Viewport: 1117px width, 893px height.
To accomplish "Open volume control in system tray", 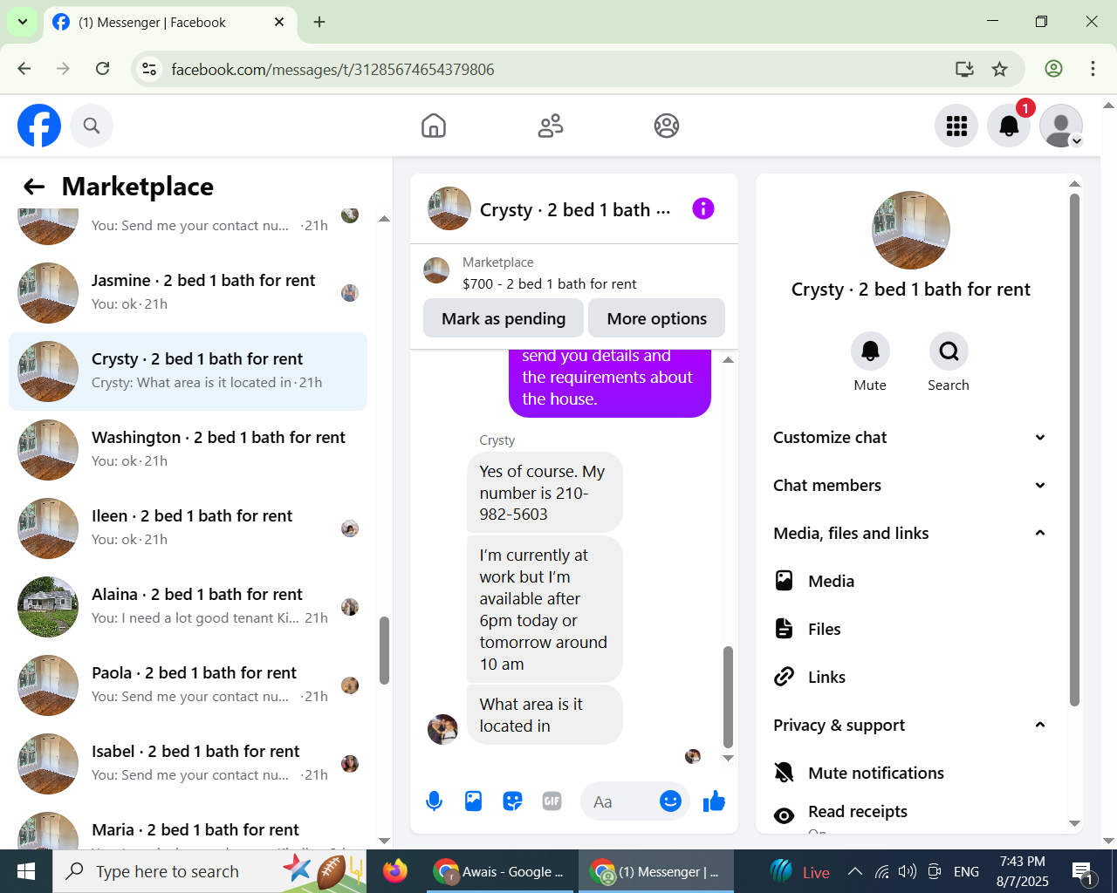I will (x=908, y=871).
